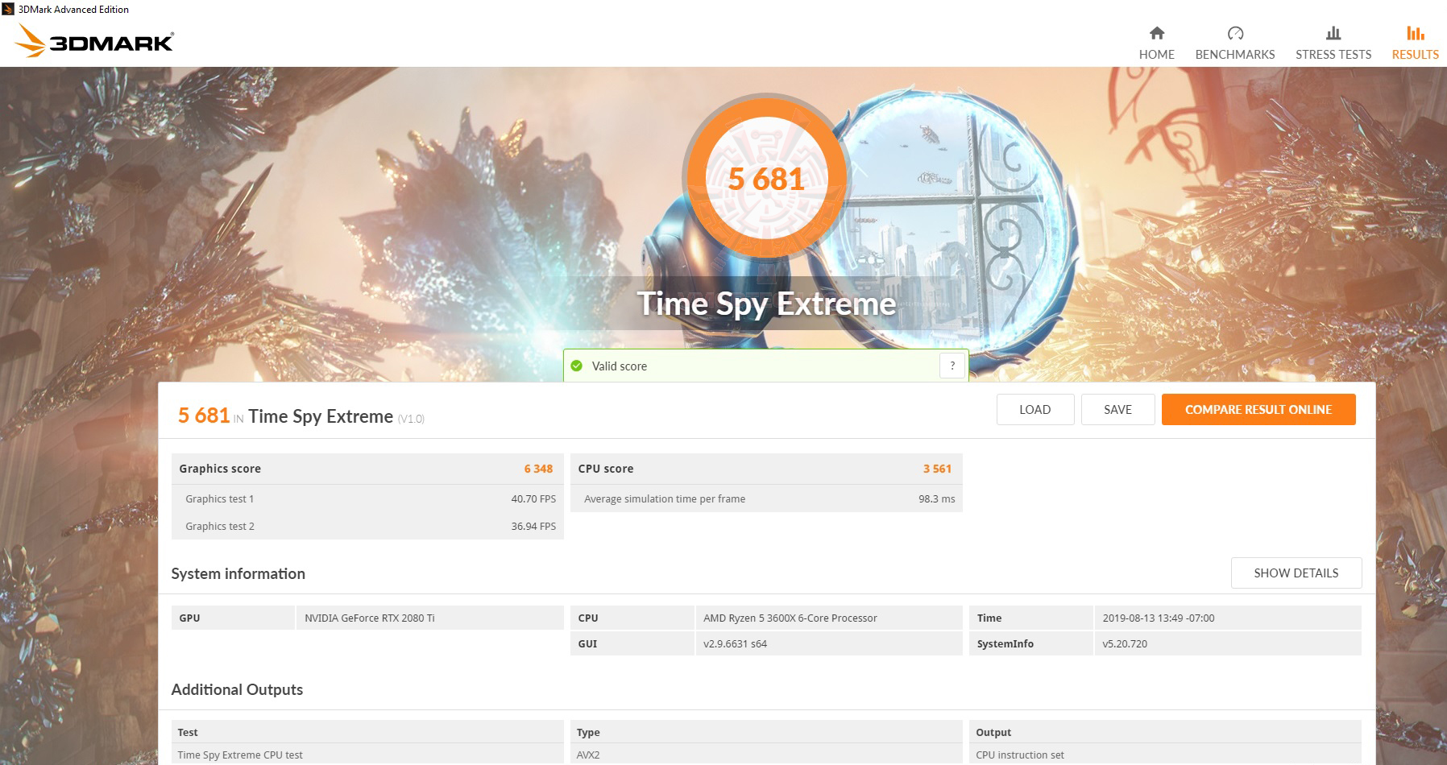1447x765 pixels.
Task: Expand system details via SHOW DETAILS
Action: coord(1296,573)
